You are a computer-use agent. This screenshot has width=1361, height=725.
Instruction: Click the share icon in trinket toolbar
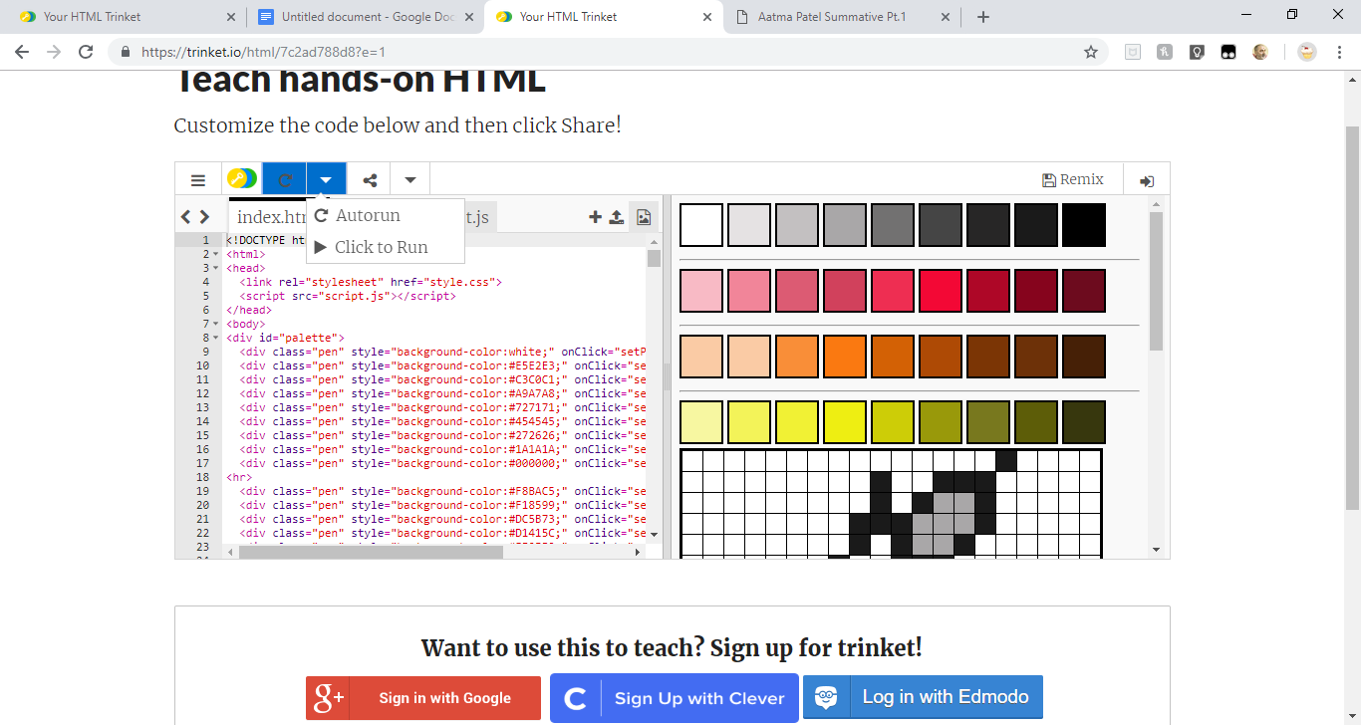pyautogui.click(x=370, y=180)
